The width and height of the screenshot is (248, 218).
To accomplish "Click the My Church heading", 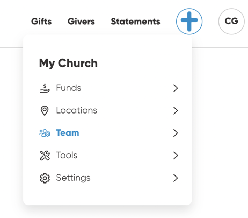I will (x=68, y=64).
